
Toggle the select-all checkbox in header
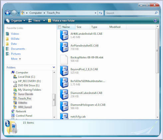coord(60,27)
